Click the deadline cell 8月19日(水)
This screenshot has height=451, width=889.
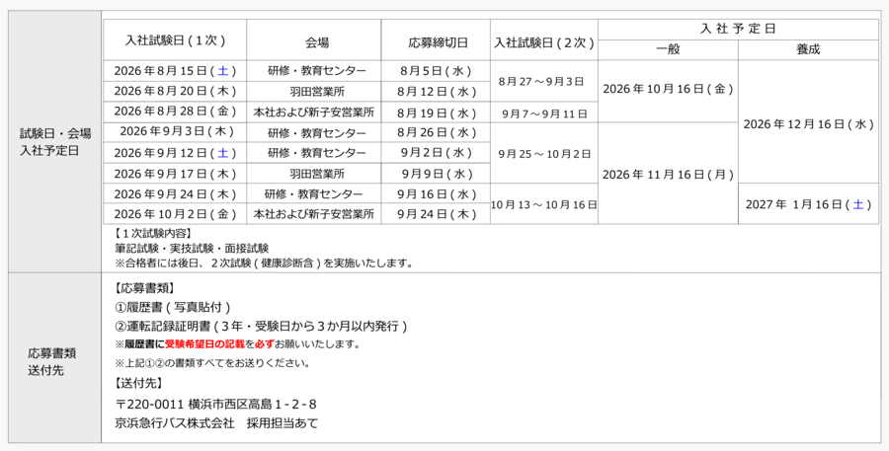(x=436, y=112)
